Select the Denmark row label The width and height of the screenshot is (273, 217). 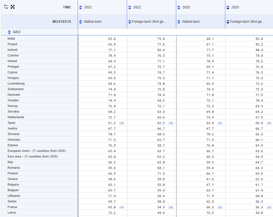(14, 95)
